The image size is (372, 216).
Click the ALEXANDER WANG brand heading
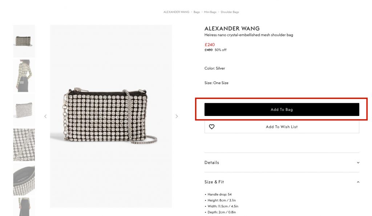pos(232,29)
